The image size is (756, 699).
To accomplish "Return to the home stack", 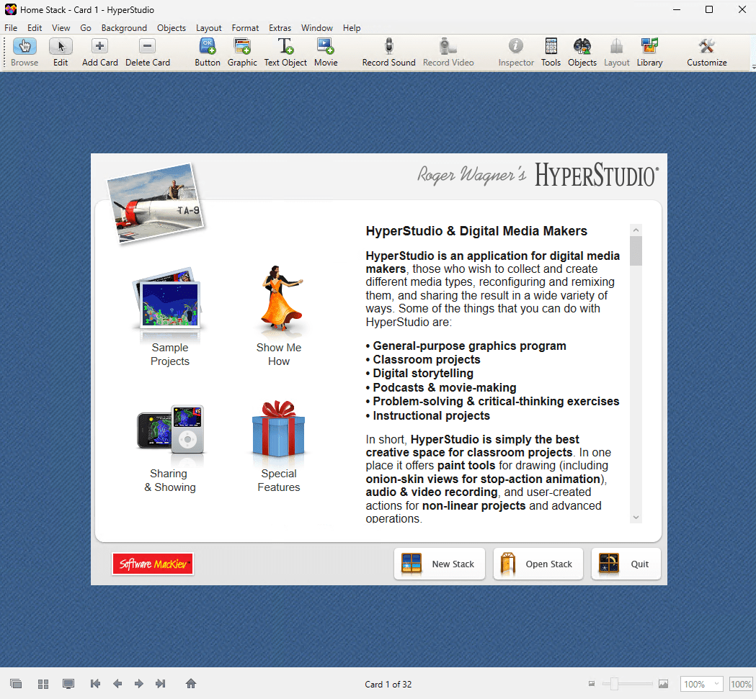I will (190, 684).
